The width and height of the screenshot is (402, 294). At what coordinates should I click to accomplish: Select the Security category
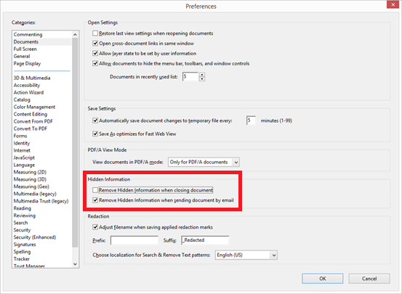[x=22, y=230]
